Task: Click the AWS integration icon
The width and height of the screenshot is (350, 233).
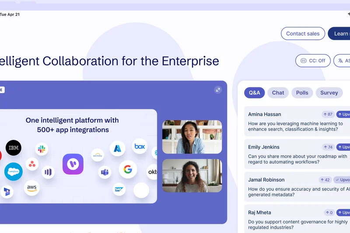Action: pos(31,188)
